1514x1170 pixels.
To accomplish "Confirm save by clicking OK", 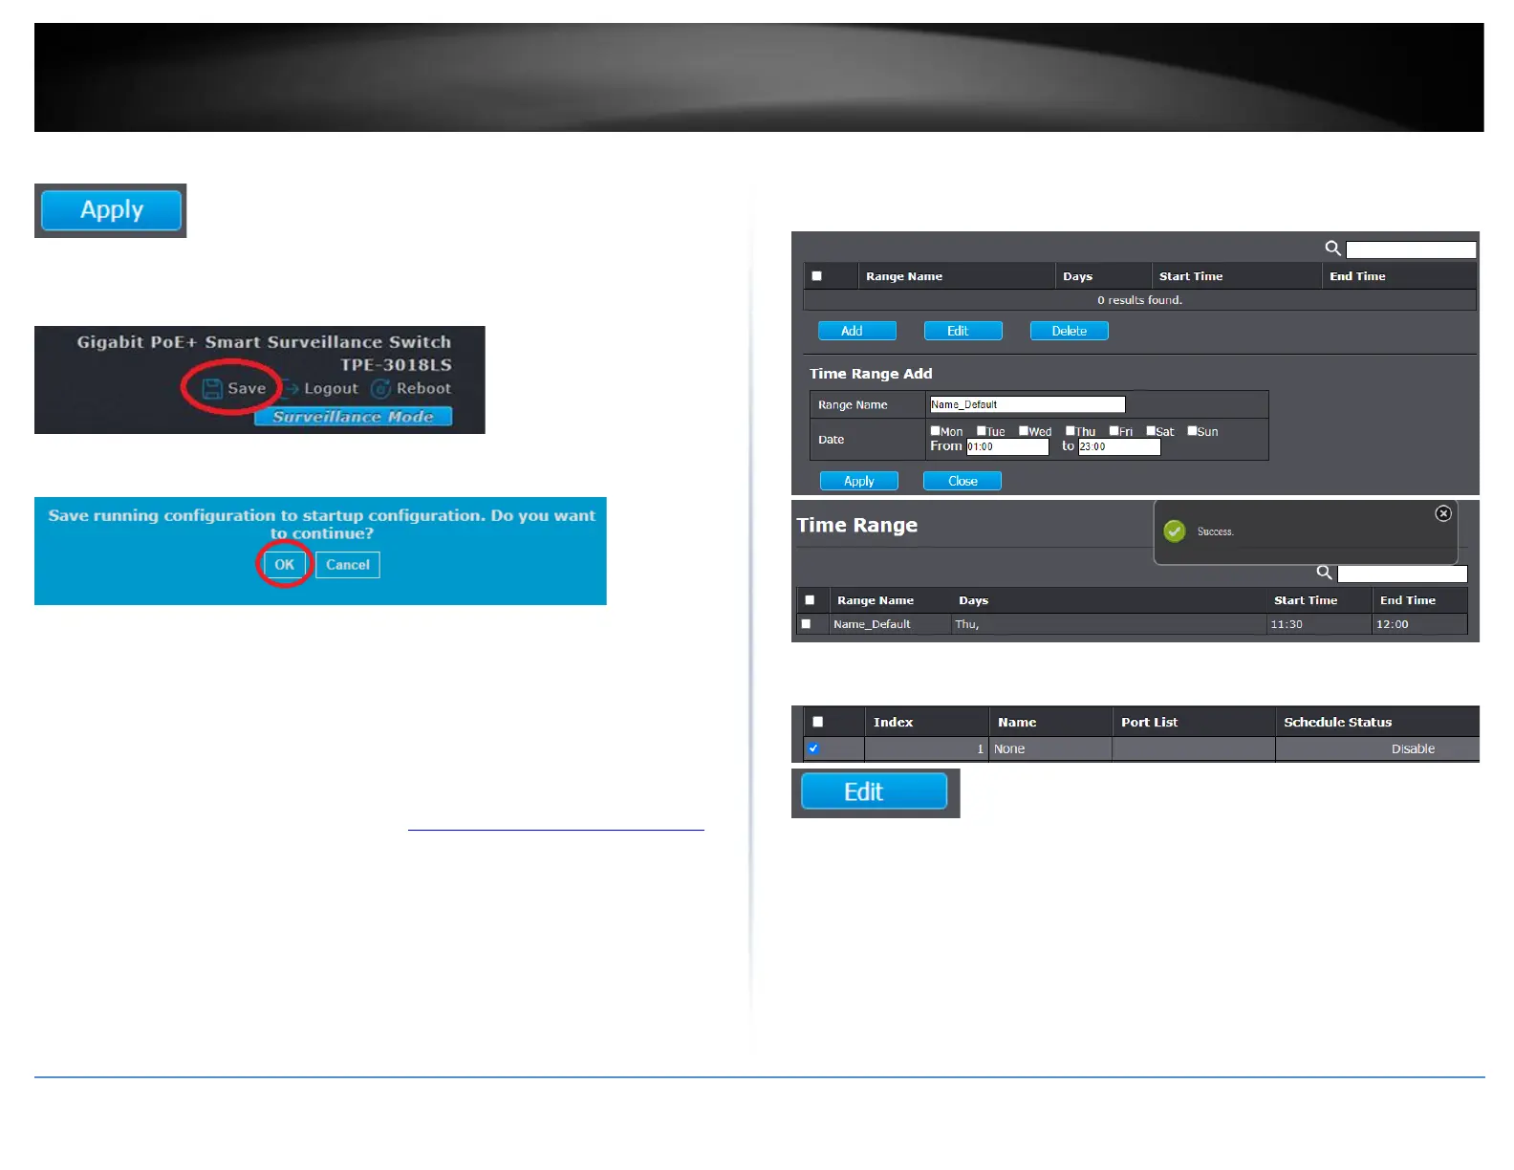I will coord(284,564).
